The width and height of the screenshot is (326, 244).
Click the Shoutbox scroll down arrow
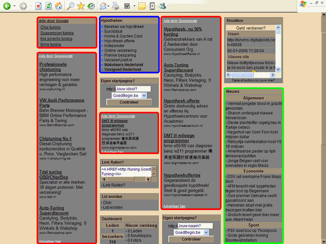[x=278, y=69]
